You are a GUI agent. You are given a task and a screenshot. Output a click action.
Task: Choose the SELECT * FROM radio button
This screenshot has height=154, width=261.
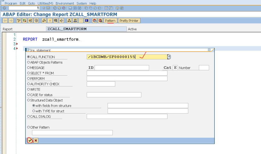click(29, 73)
